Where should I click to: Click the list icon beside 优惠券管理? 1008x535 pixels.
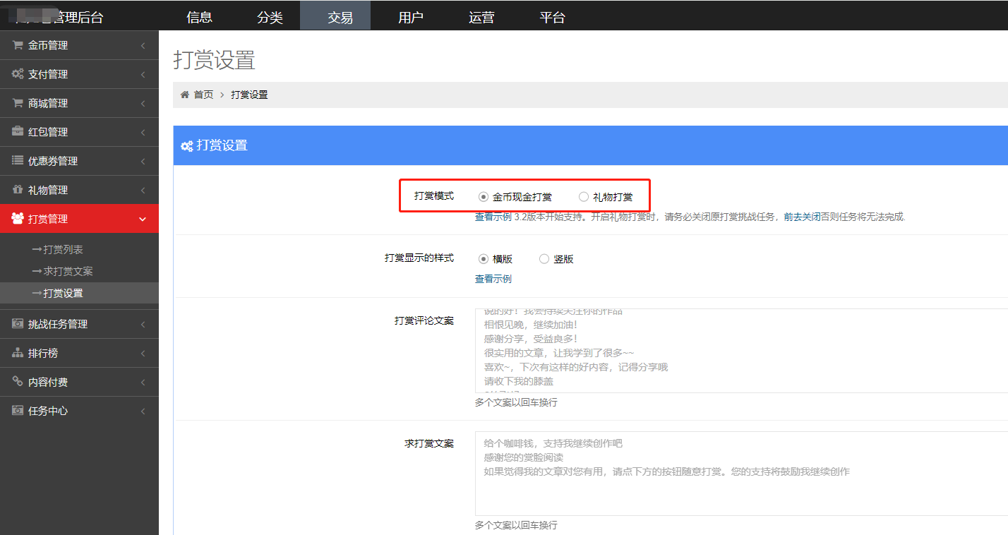(x=18, y=161)
